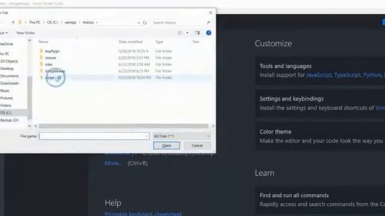Select the folder modified 5/29/2018
Viewport: 385px width, 216px height.
(52, 51)
